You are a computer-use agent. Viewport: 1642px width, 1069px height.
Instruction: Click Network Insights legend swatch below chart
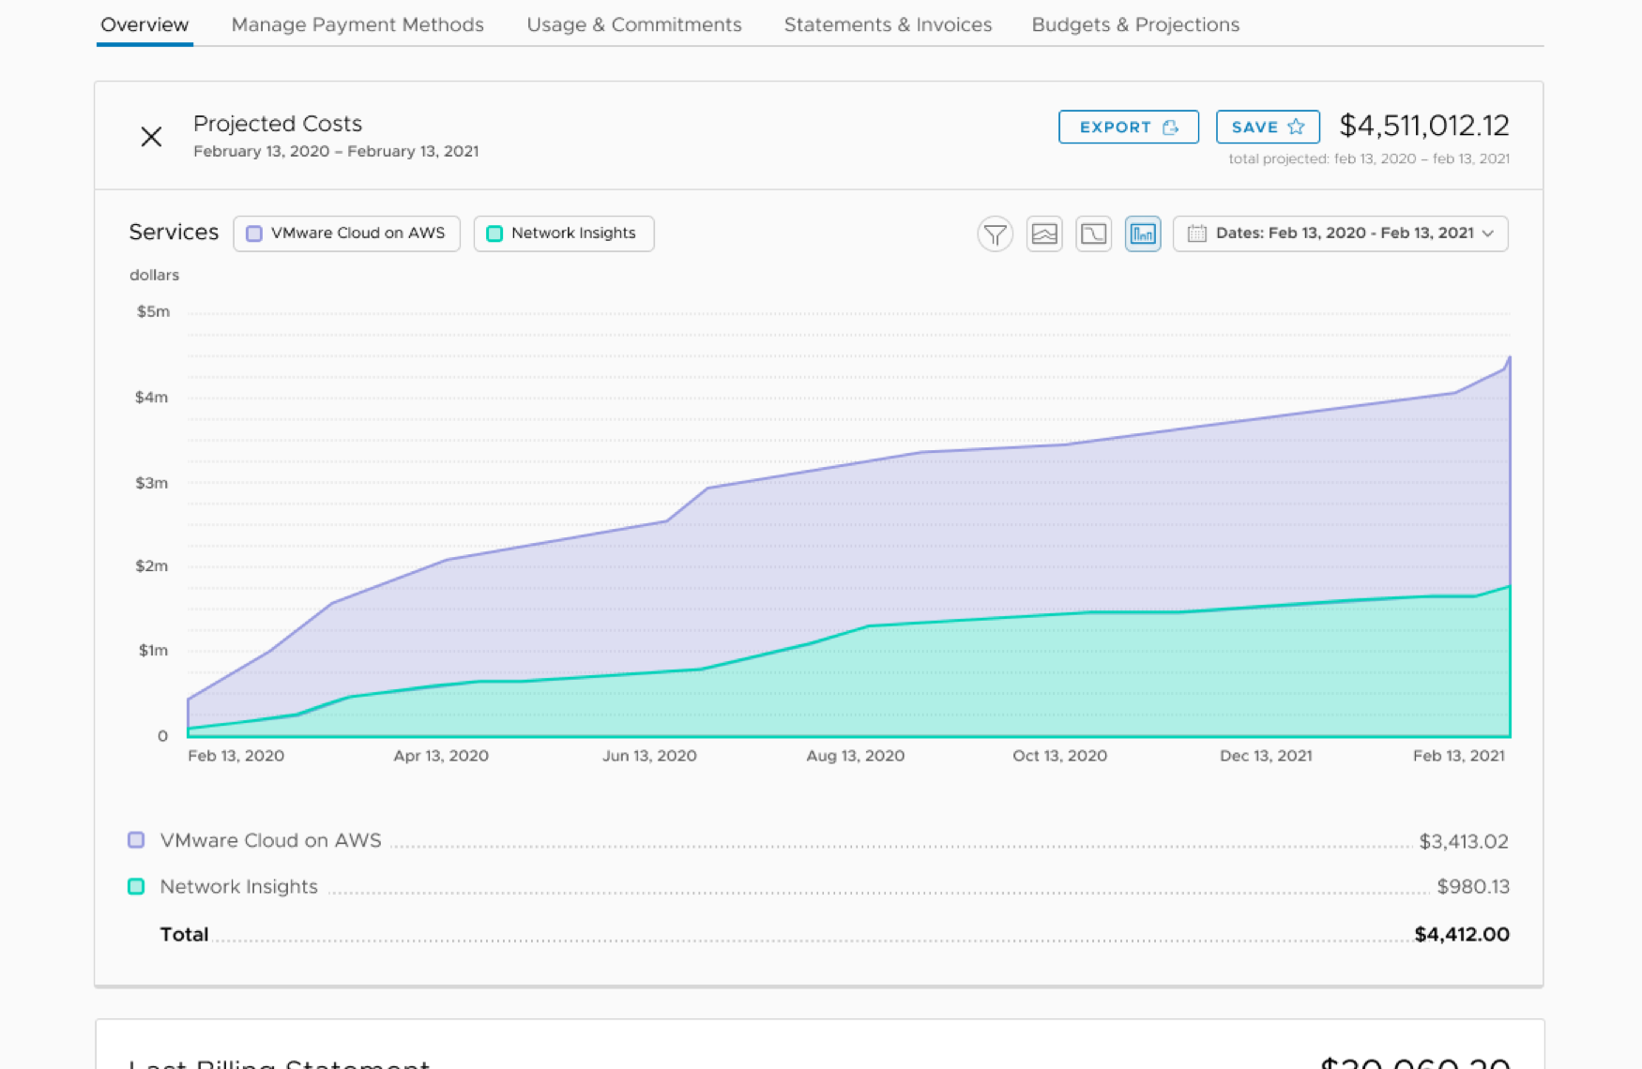pos(136,886)
